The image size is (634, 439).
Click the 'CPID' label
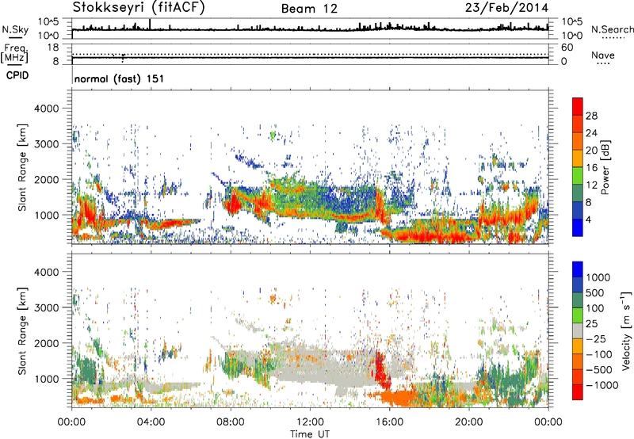pos(17,75)
